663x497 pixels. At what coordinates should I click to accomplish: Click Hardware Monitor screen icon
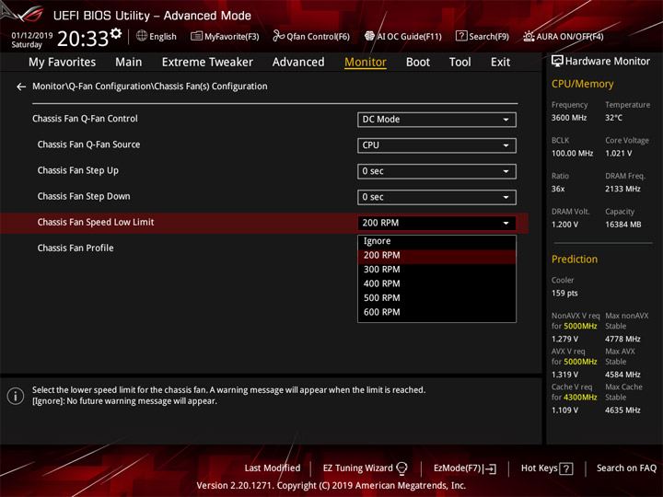tap(557, 62)
